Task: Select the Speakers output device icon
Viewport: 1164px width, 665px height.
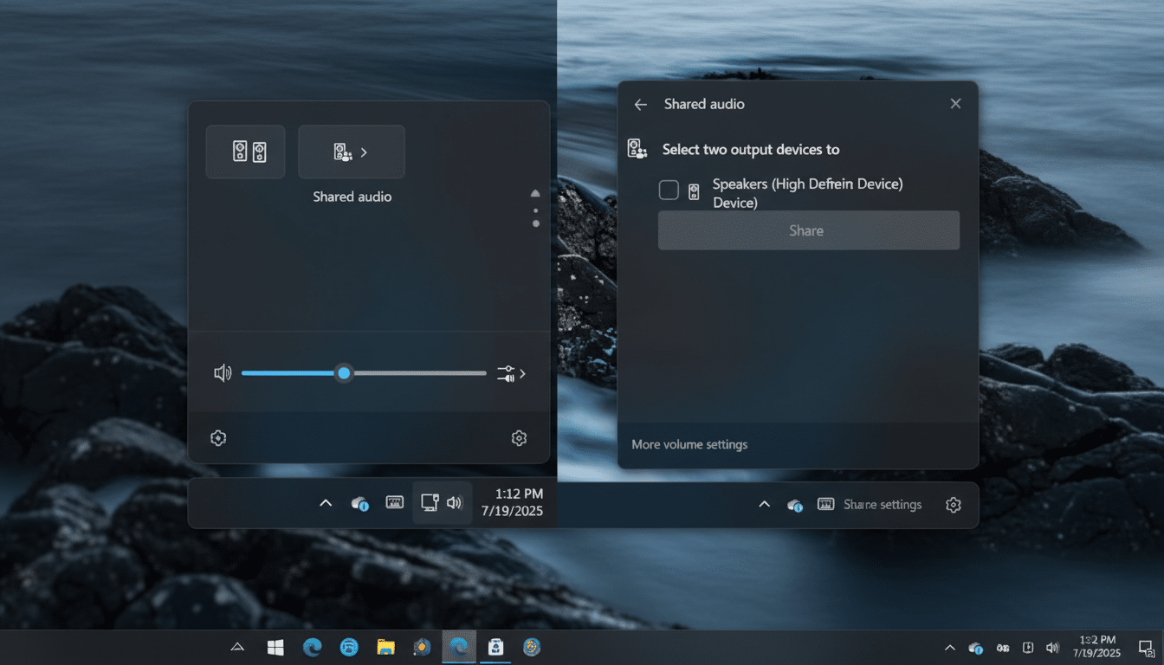Action: tap(245, 151)
